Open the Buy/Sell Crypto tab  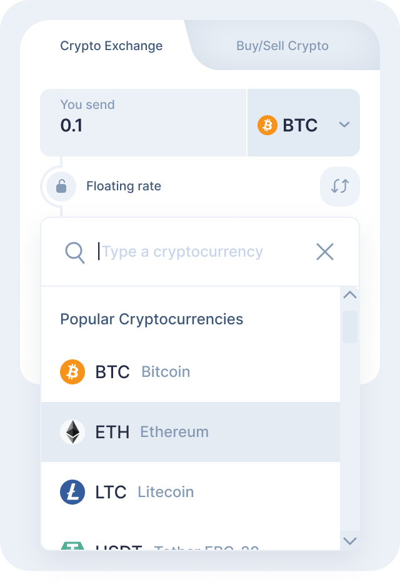[282, 46]
